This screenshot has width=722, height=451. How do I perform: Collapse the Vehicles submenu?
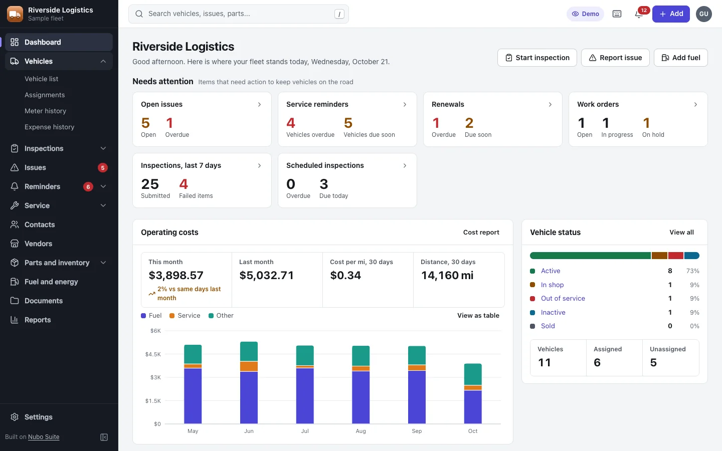point(103,61)
